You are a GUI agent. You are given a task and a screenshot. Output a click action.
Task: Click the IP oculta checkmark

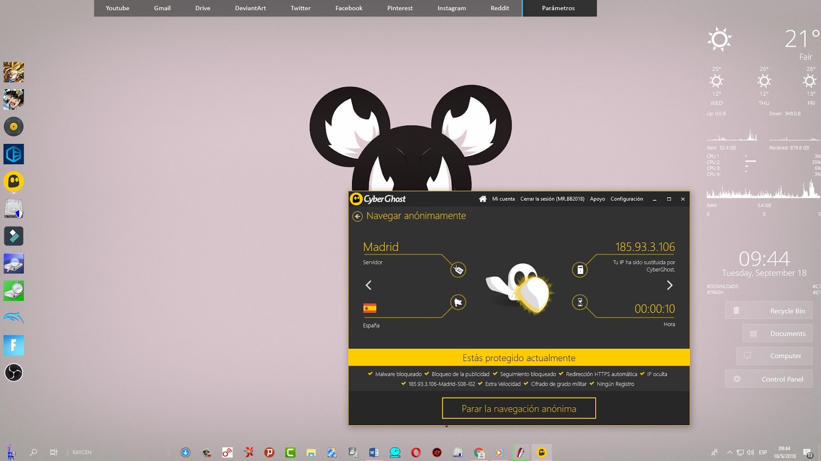pos(642,374)
